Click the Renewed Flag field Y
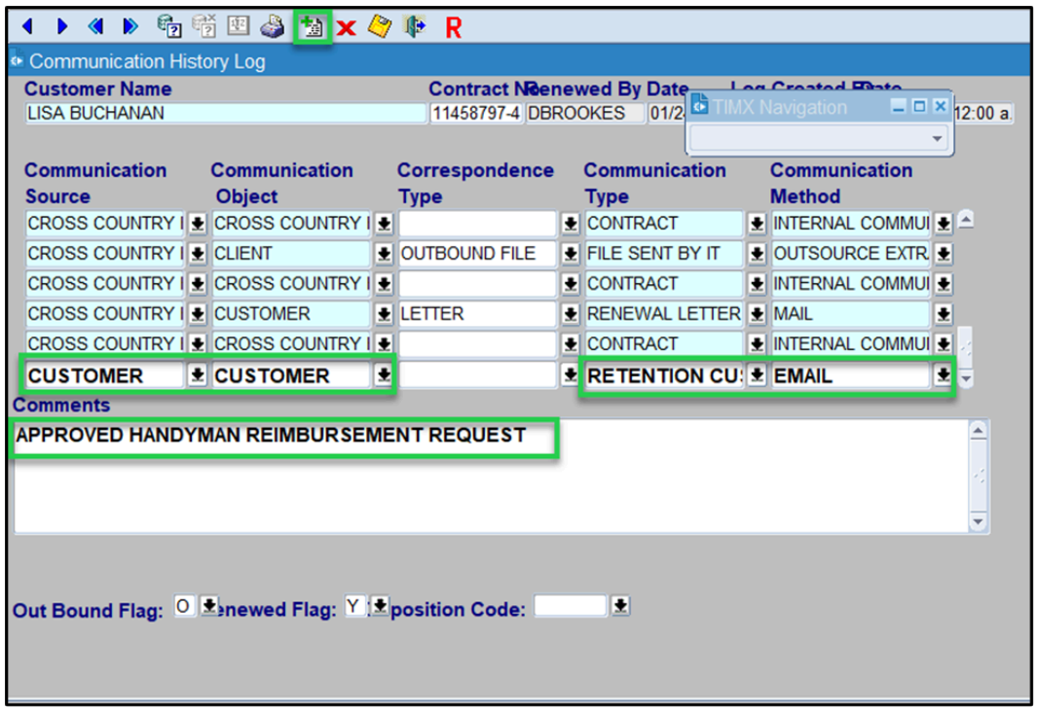 click(354, 605)
